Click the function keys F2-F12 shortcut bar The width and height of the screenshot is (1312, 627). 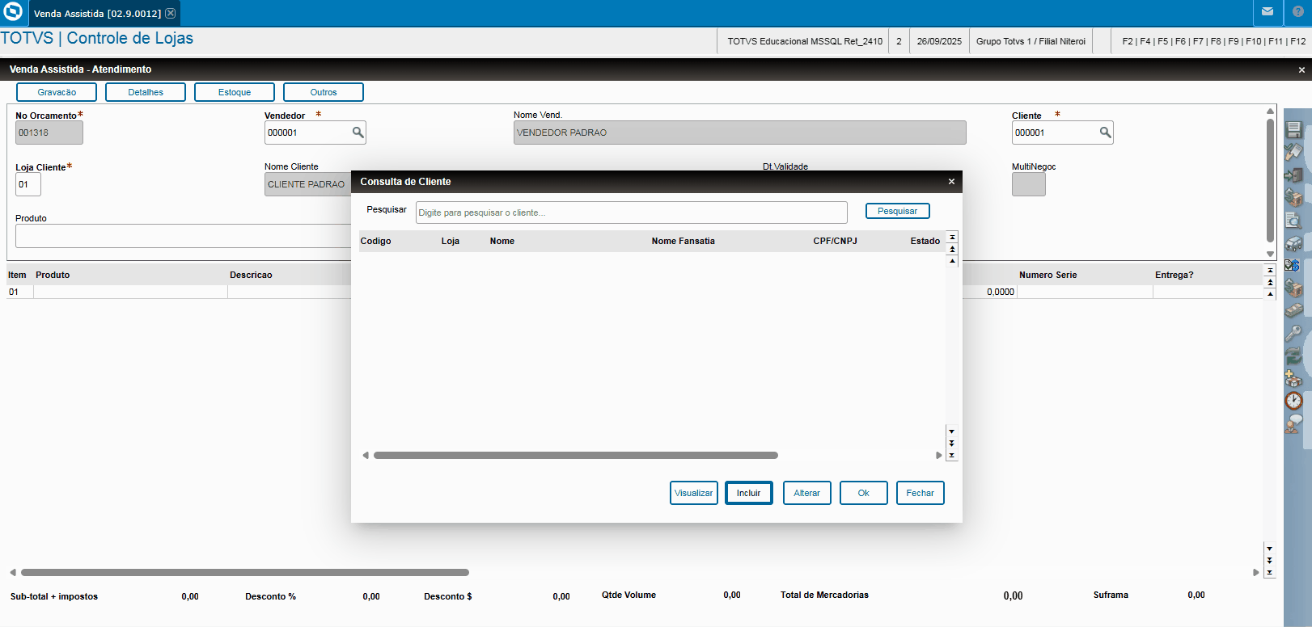click(1214, 41)
